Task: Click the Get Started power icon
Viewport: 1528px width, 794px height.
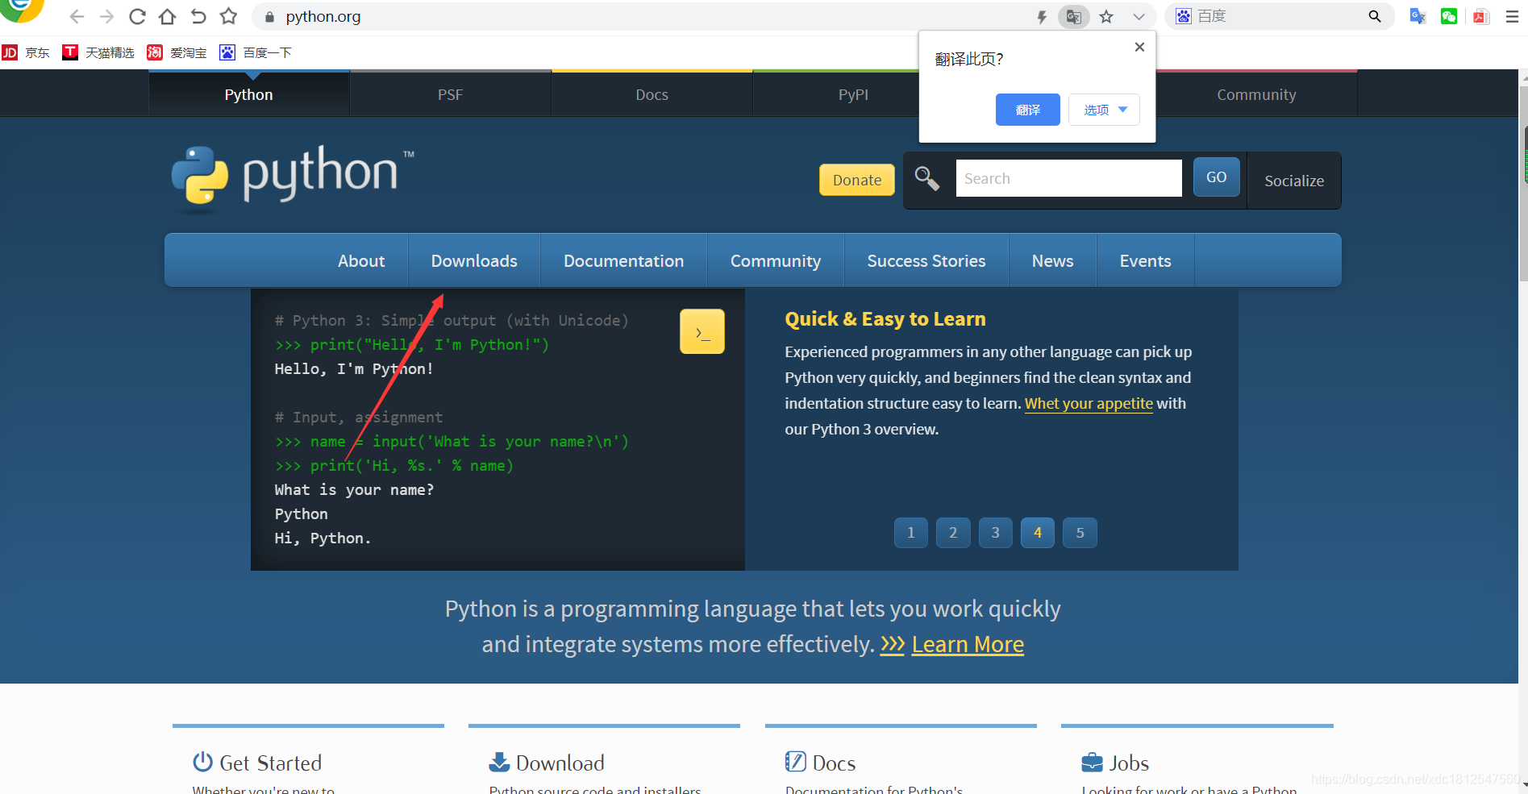Action: point(202,762)
